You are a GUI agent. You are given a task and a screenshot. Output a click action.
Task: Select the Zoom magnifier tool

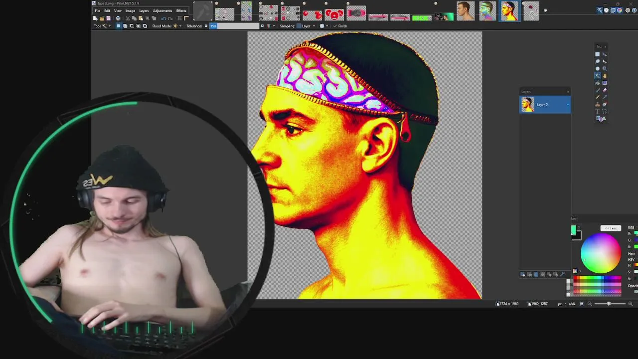coord(605,68)
